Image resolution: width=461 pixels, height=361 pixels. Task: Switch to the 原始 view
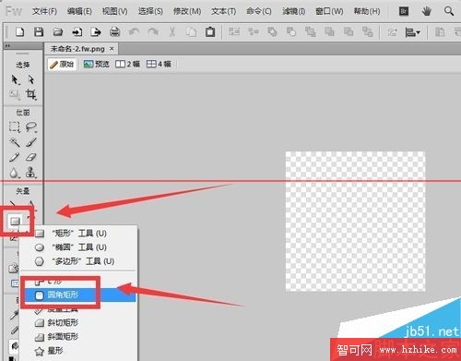pyautogui.click(x=62, y=64)
